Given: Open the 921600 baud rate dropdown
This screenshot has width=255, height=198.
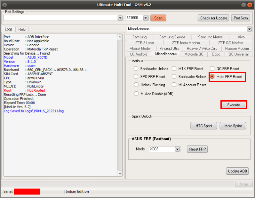Looking at the screenshot, I should pyautogui.click(x=146, y=18).
